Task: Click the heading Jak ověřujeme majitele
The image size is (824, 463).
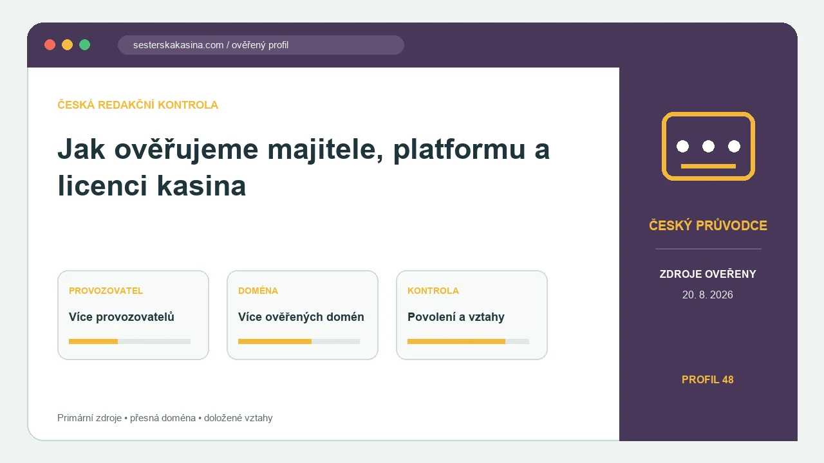Action: (x=303, y=167)
